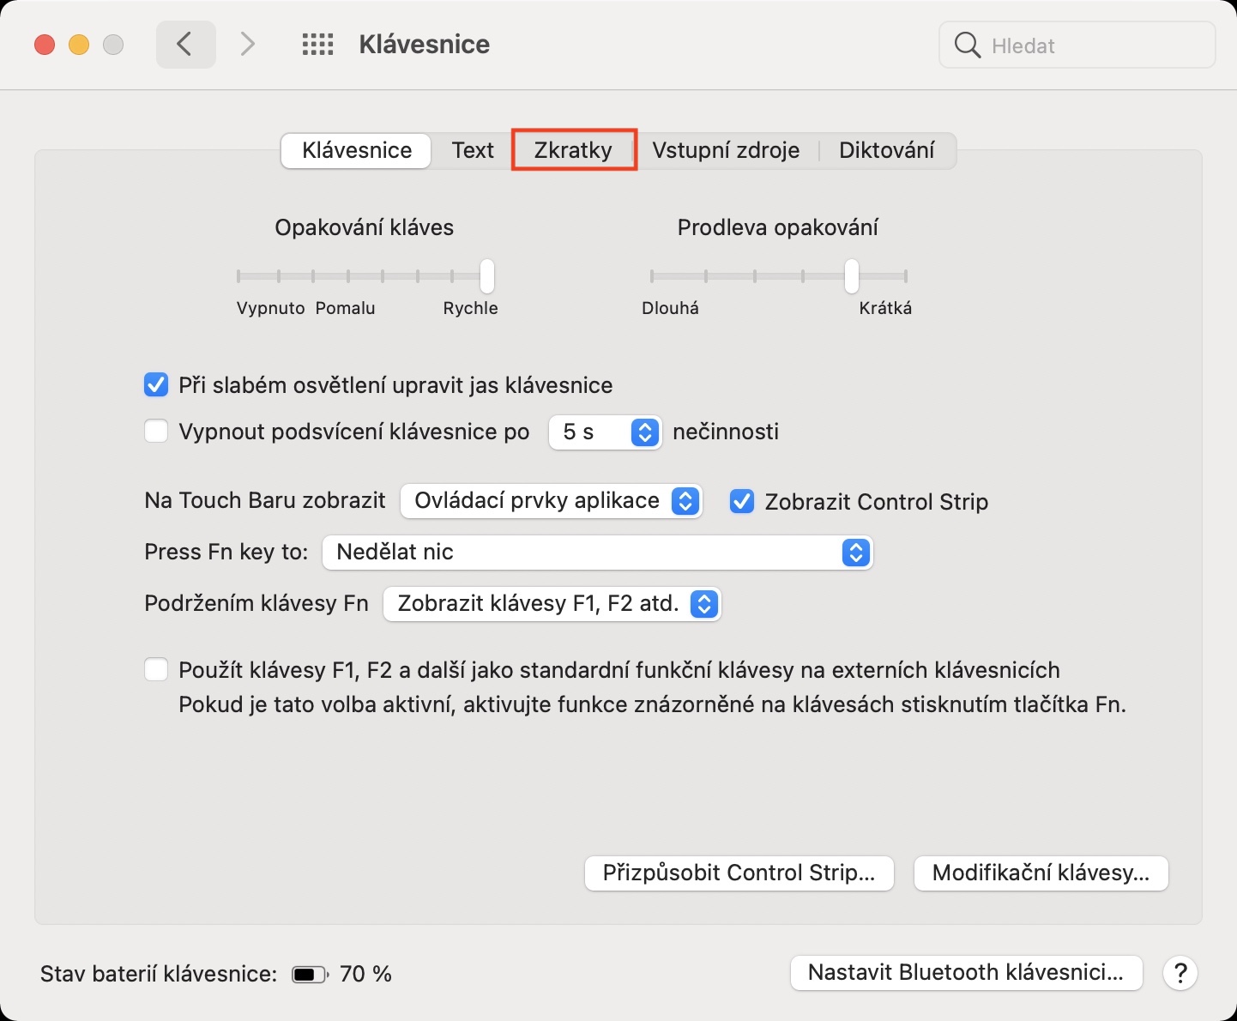Switch to the Zkratky tab
Viewport: 1237px width, 1021px height.
(573, 150)
